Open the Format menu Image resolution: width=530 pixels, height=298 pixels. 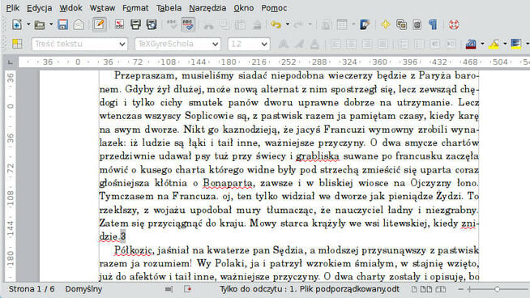135,8
